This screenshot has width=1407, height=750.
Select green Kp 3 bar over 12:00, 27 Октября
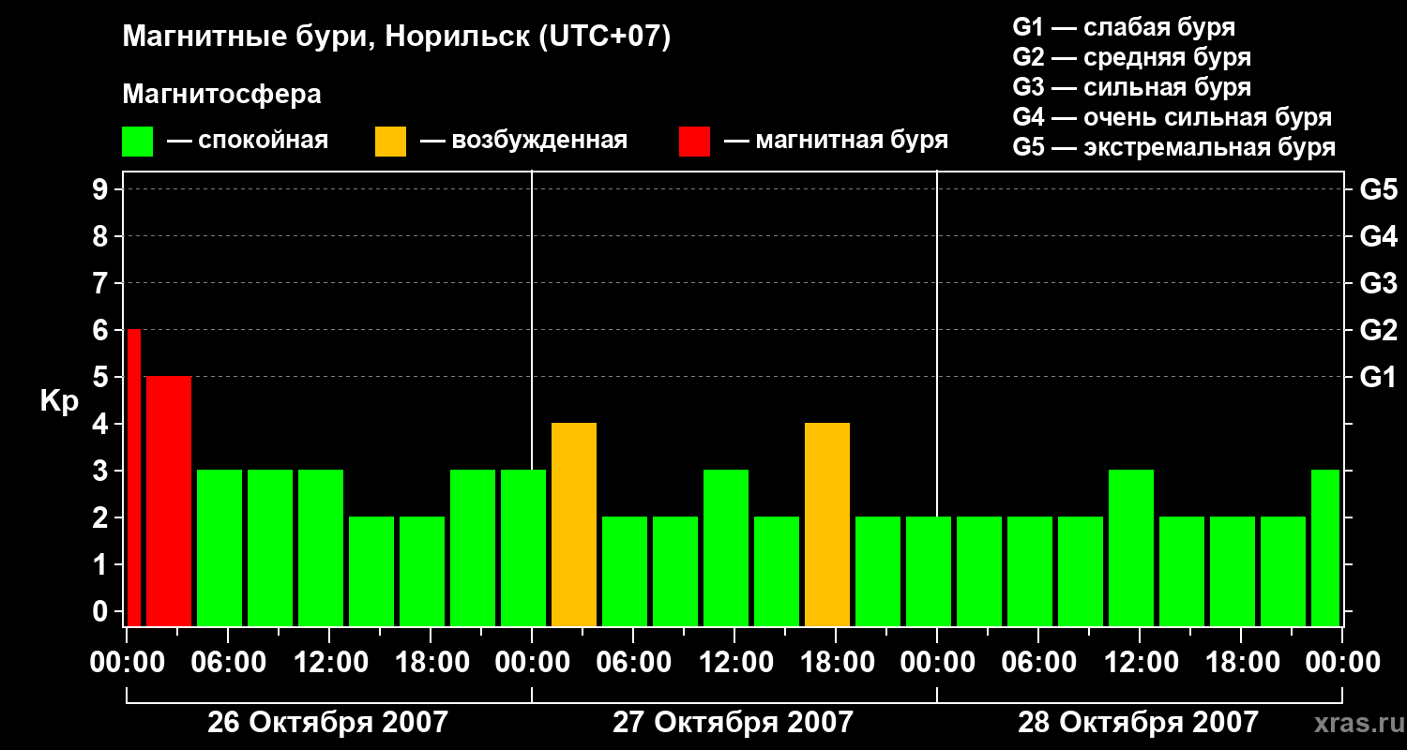coord(726,547)
